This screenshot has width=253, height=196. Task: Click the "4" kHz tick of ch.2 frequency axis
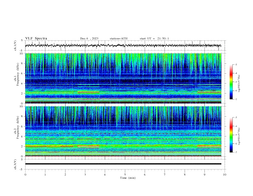tap(22, 136)
